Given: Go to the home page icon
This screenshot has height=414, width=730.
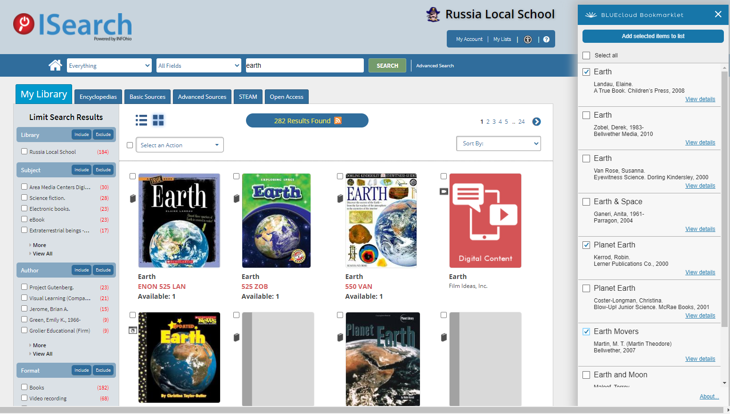Looking at the screenshot, I should point(55,65).
